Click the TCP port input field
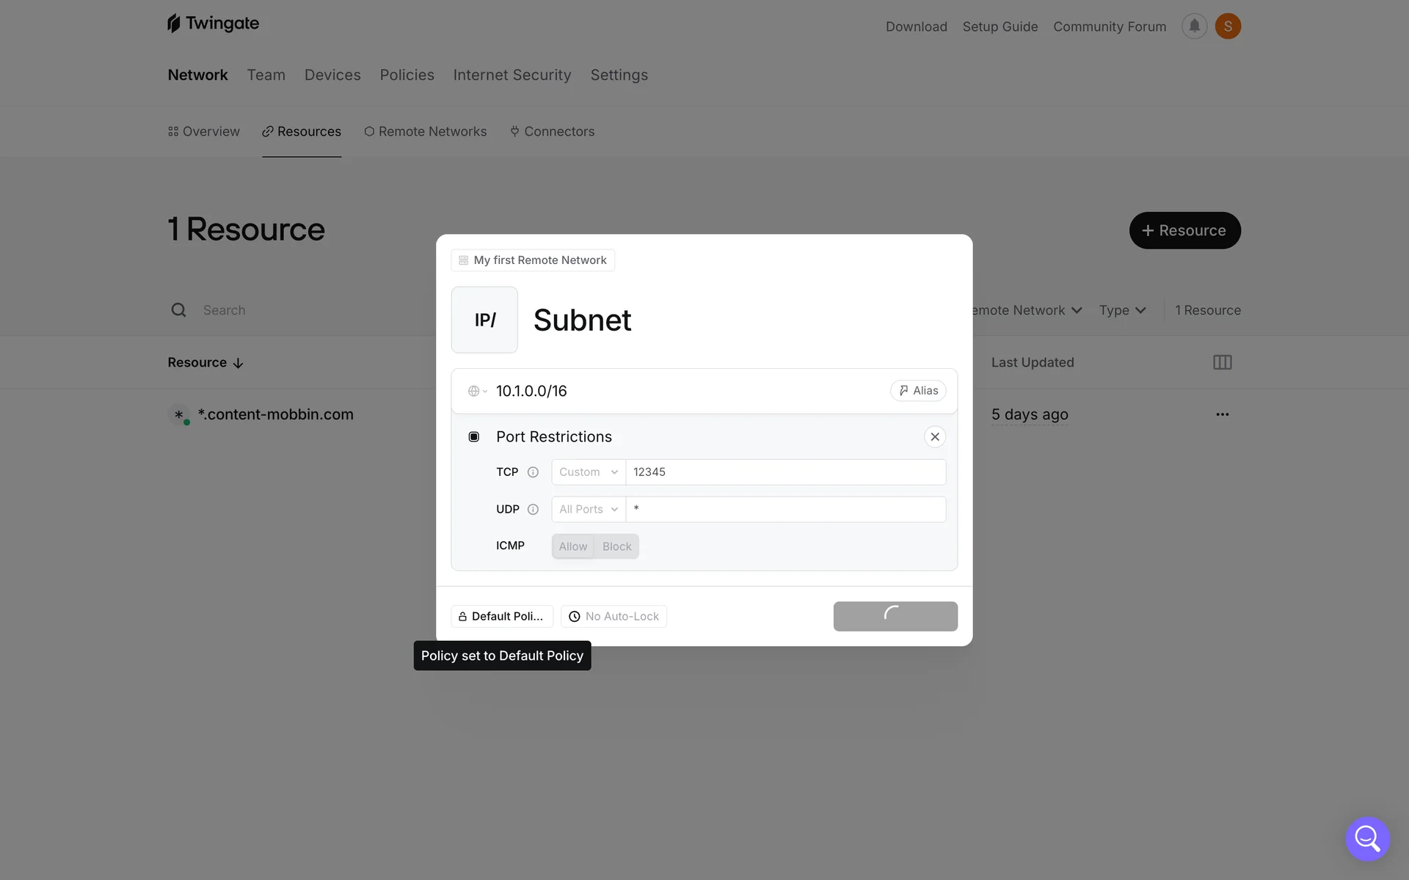1409x880 pixels. tap(785, 472)
